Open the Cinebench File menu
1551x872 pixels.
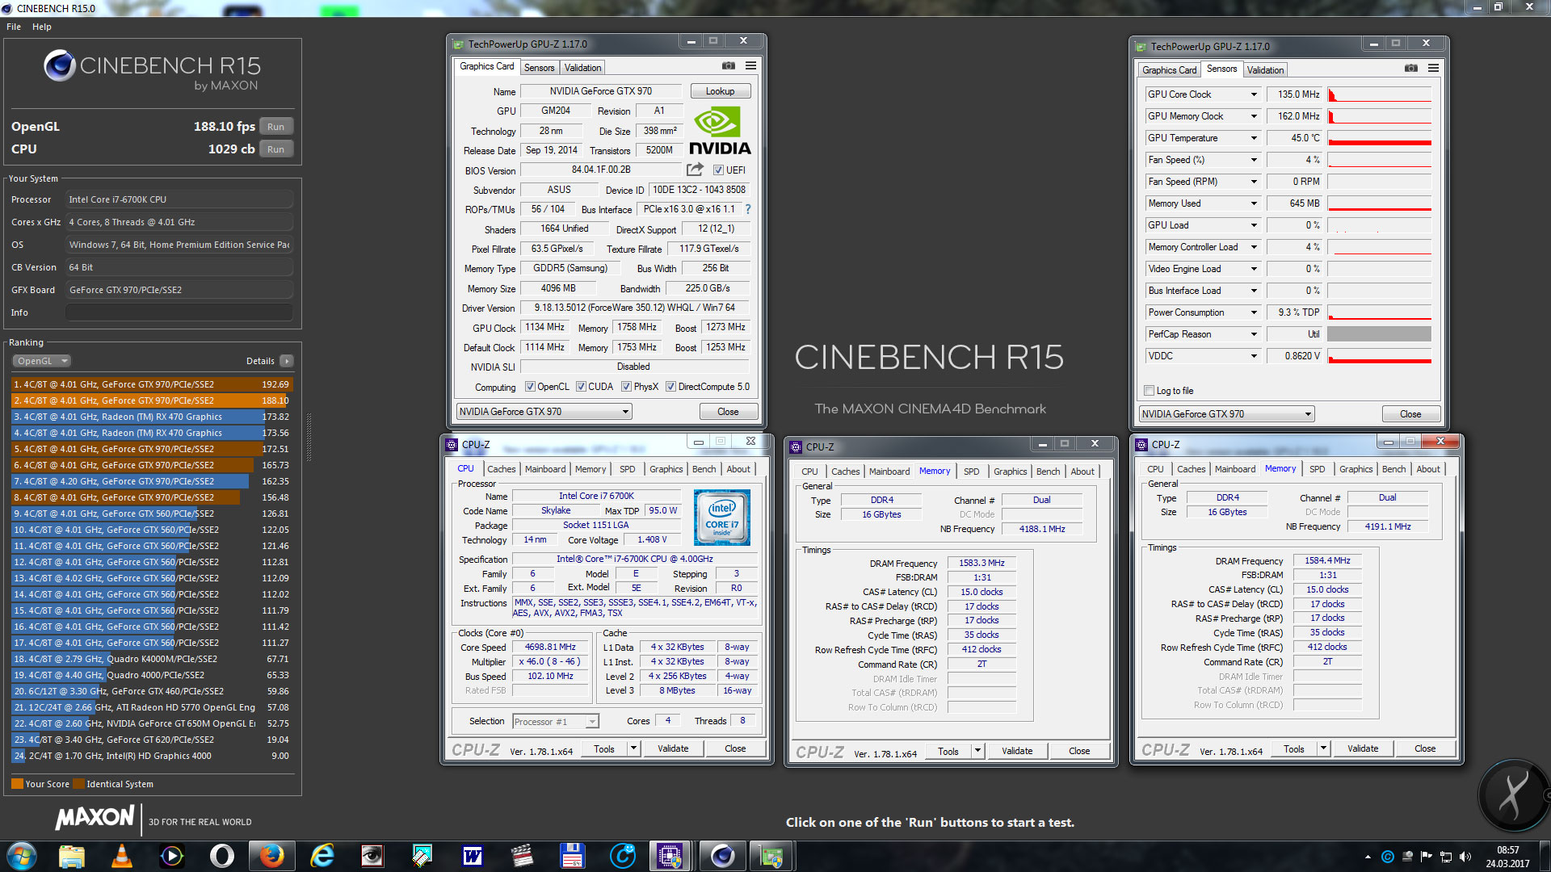(x=14, y=27)
